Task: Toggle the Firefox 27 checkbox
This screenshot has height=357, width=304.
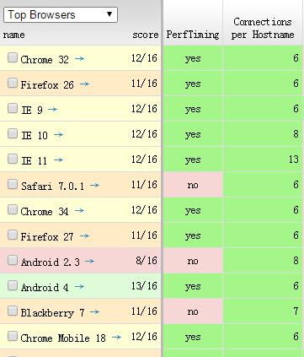Action: 13,235
